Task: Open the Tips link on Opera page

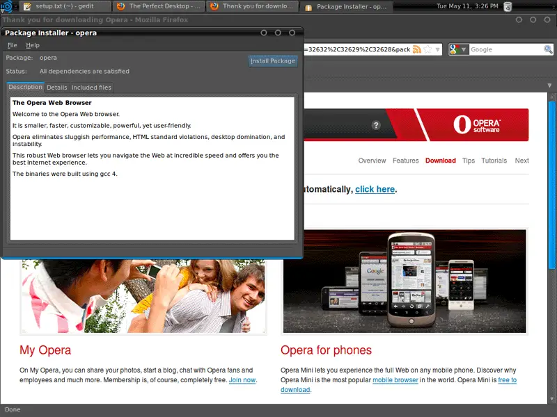Action: 469,161
